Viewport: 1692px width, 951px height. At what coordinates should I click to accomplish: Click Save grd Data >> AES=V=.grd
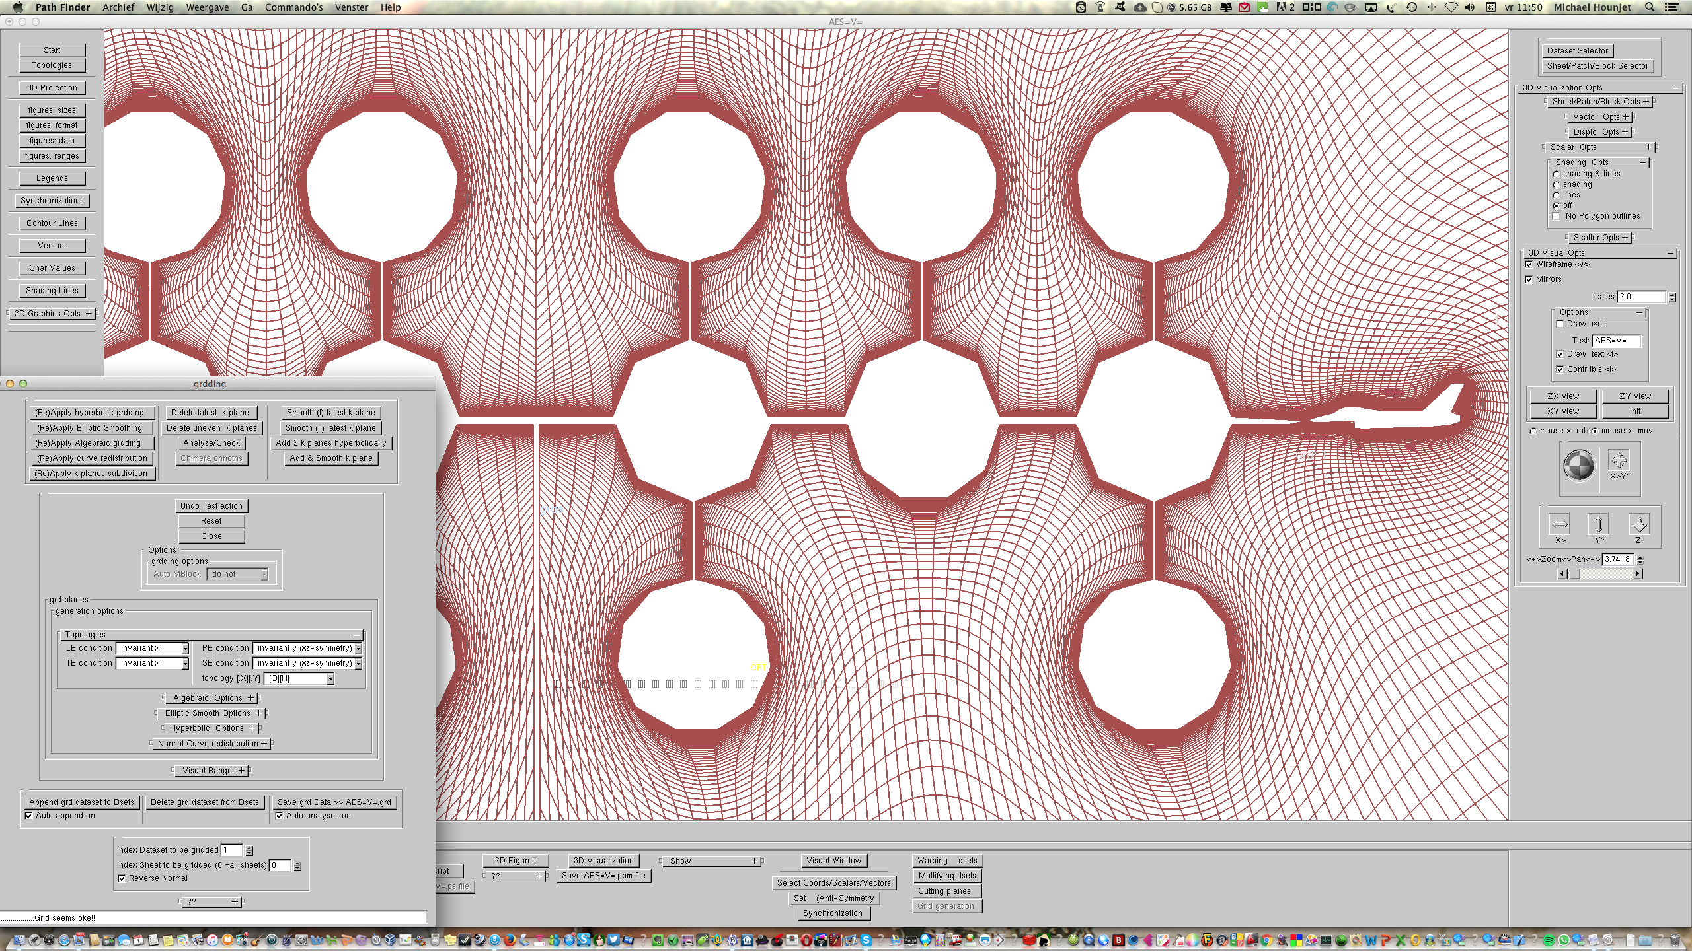pyautogui.click(x=334, y=802)
